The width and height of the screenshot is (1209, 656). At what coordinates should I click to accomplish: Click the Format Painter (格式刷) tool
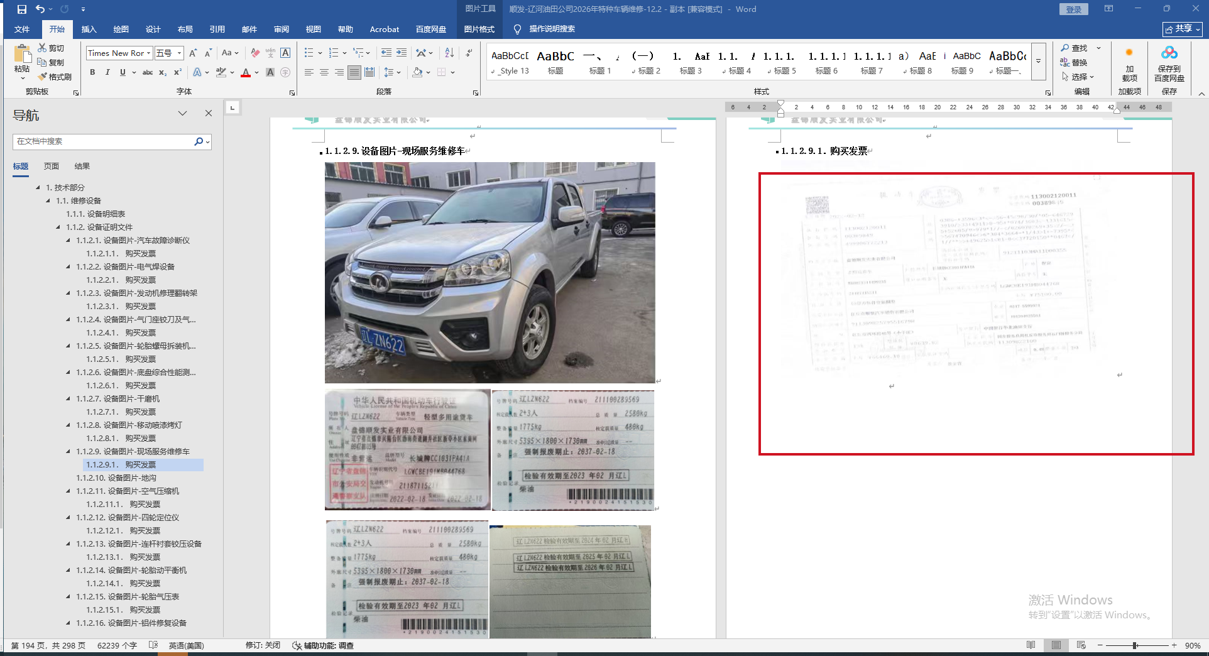click(55, 77)
